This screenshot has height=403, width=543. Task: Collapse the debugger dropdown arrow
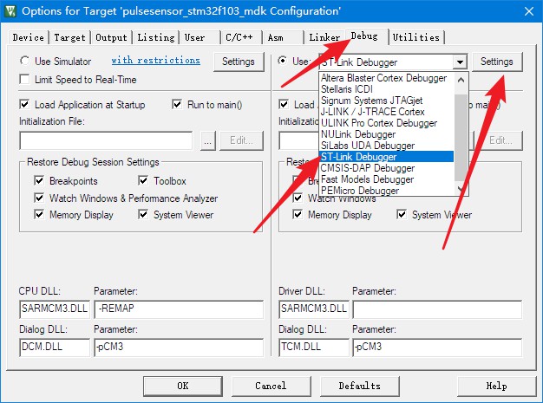(x=460, y=62)
